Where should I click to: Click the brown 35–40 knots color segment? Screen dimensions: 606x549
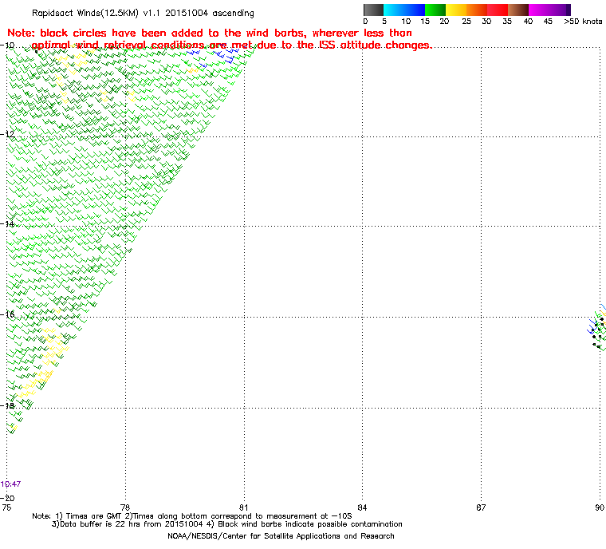(518, 10)
